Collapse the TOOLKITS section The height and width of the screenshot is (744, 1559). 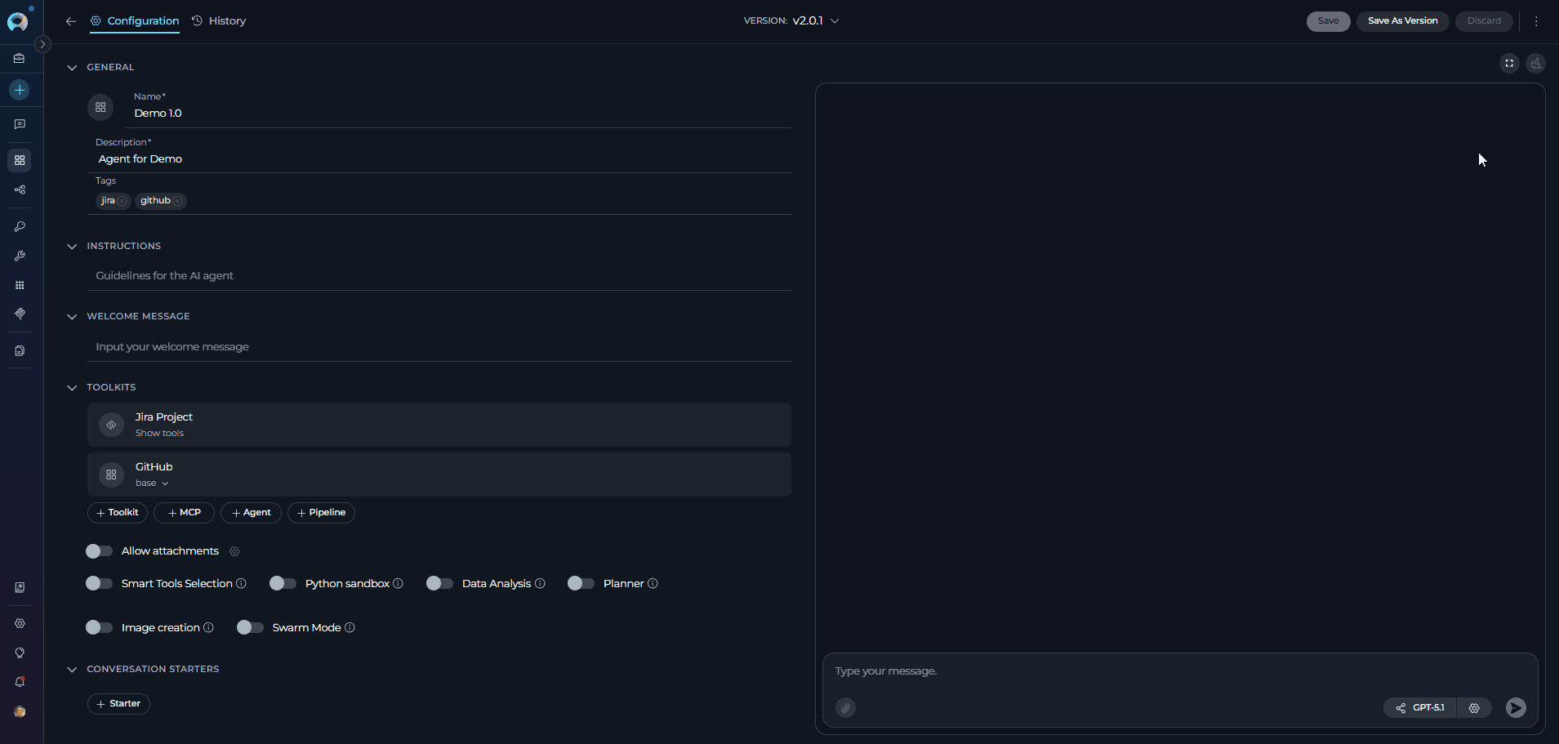tap(72, 388)
